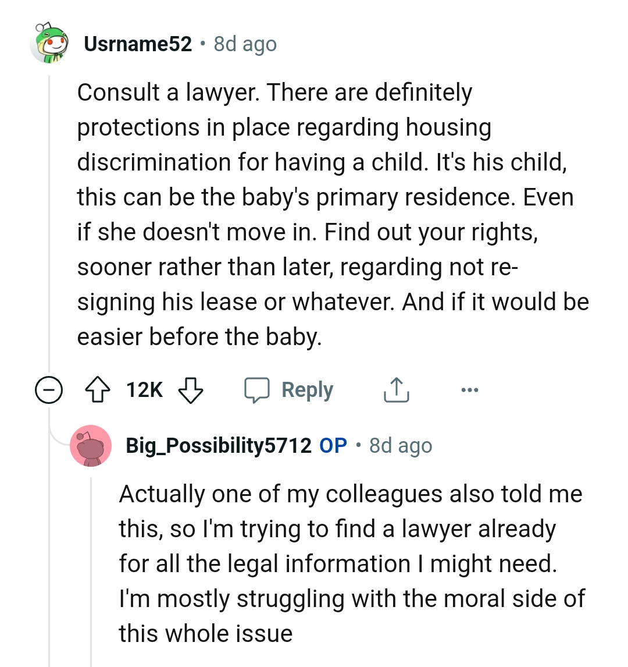Open the share options for the comment
The width and height of the screenshot is (628, 667).
pos(396,389)
